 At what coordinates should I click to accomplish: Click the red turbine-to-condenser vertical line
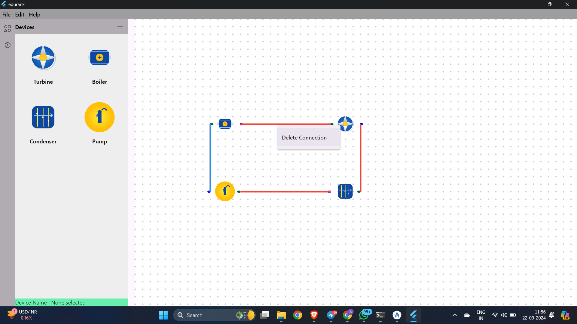pos(361,157)
